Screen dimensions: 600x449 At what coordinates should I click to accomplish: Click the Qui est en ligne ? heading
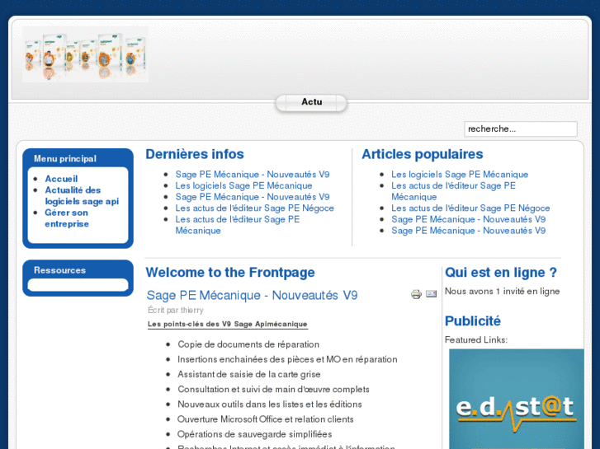pos(501,273)
